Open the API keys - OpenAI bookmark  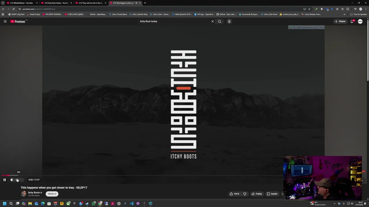tap(204, 14)
